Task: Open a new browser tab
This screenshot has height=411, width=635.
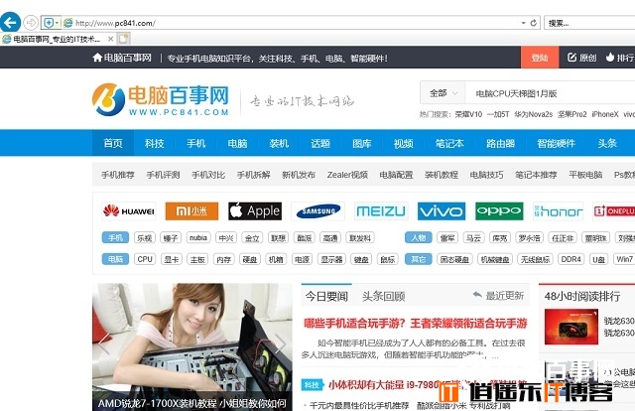Action: [123, 39]
